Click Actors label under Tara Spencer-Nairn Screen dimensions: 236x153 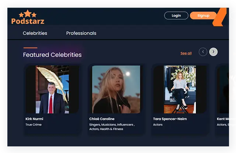(158, 125)
